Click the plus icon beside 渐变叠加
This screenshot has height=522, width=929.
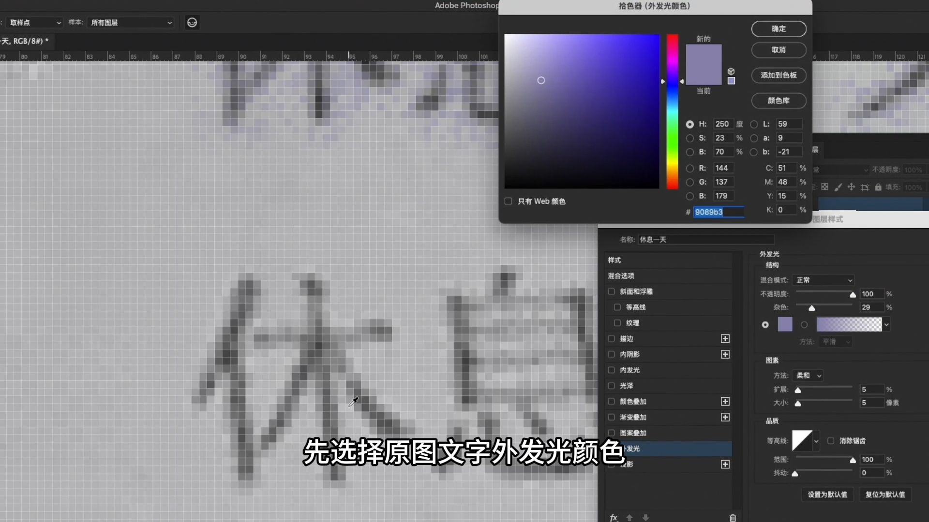(725, 417)
